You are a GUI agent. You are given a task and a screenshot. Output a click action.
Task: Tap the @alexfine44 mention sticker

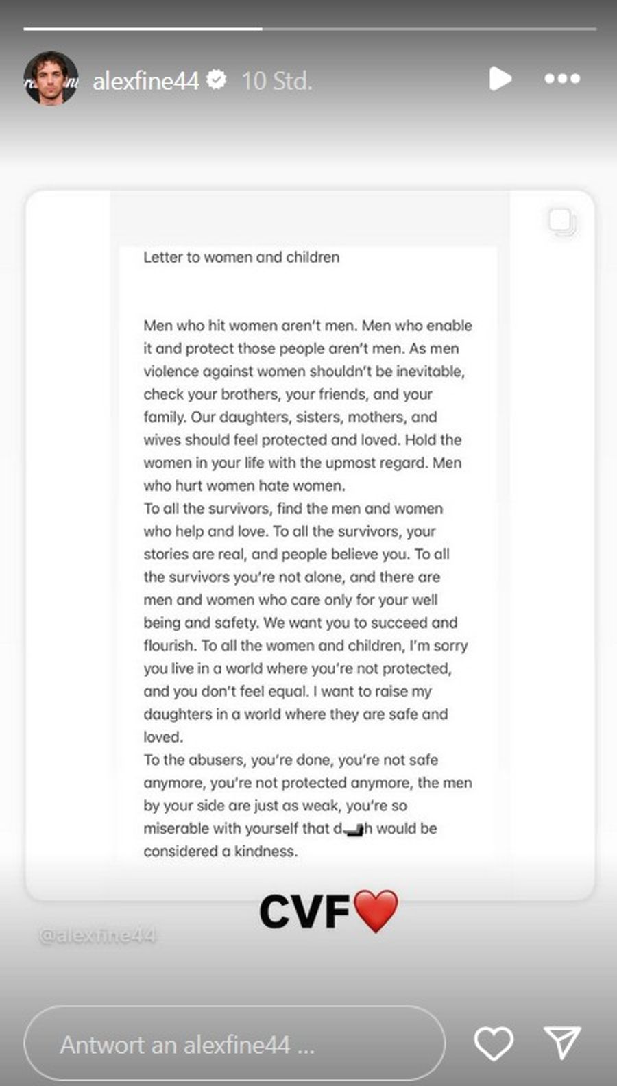pos(97,936)
